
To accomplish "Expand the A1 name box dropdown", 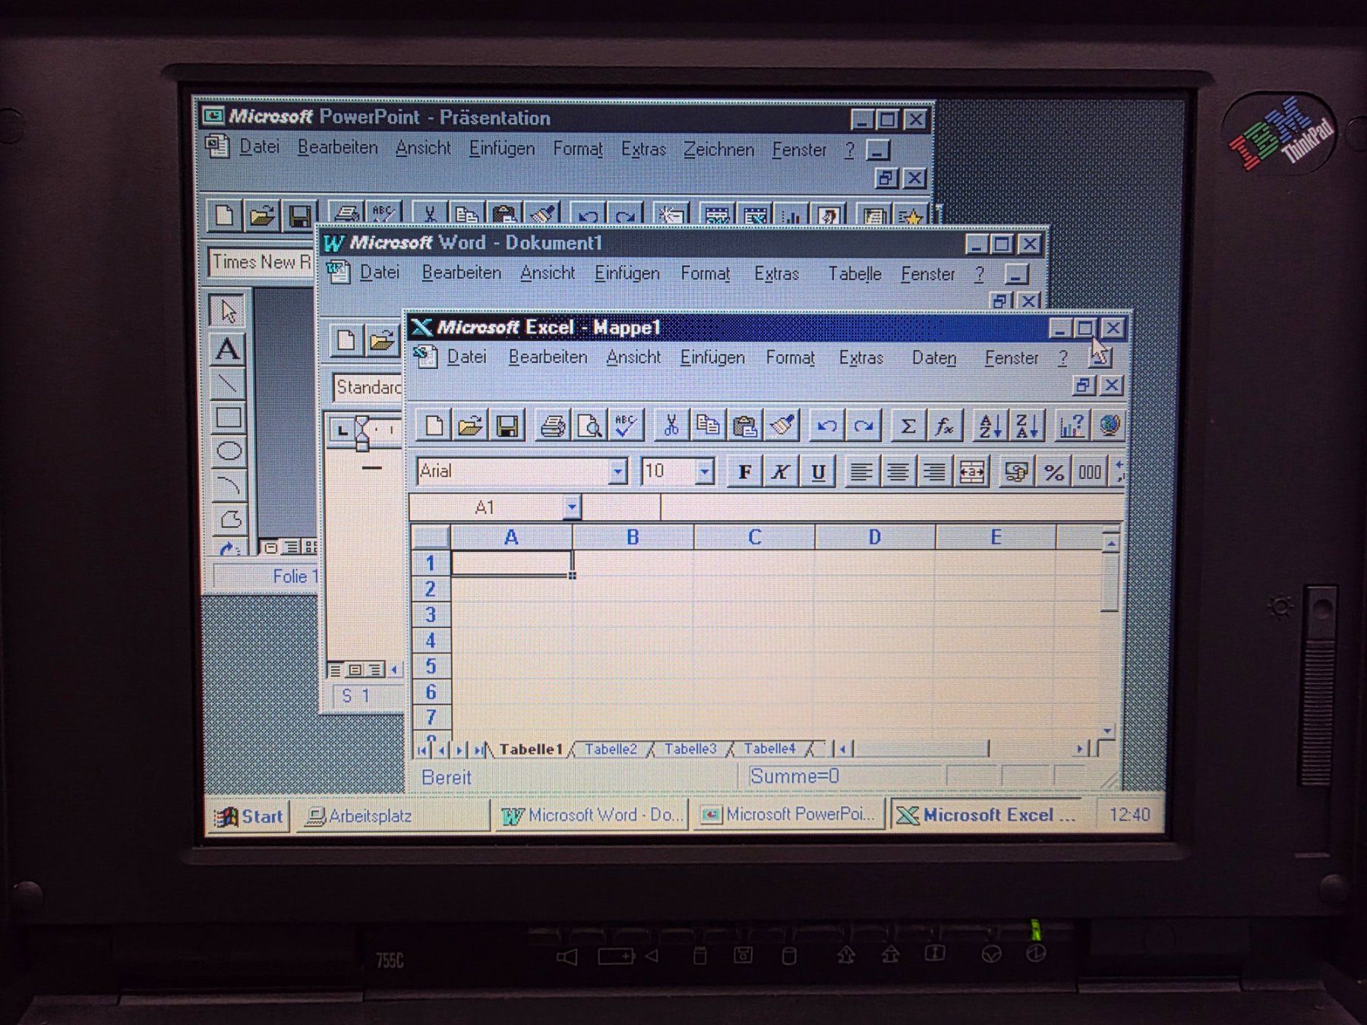I will click(x=572, y=506).
